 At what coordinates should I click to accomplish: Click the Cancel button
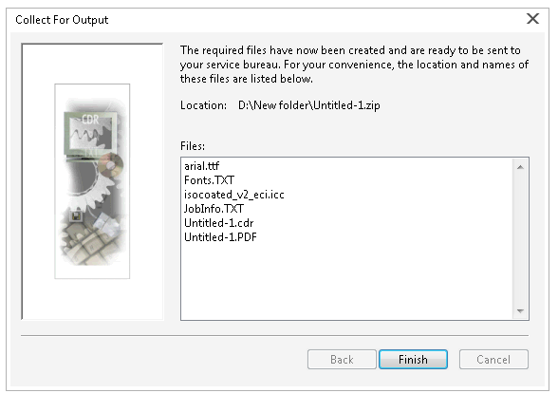[493, 359]
